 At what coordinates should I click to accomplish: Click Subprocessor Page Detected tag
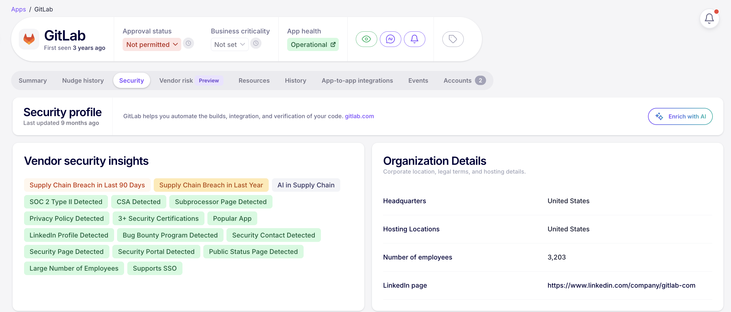click(221, 202)
